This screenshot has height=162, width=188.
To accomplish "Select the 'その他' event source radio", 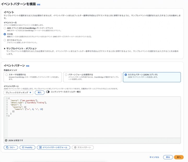I will 5,34.
